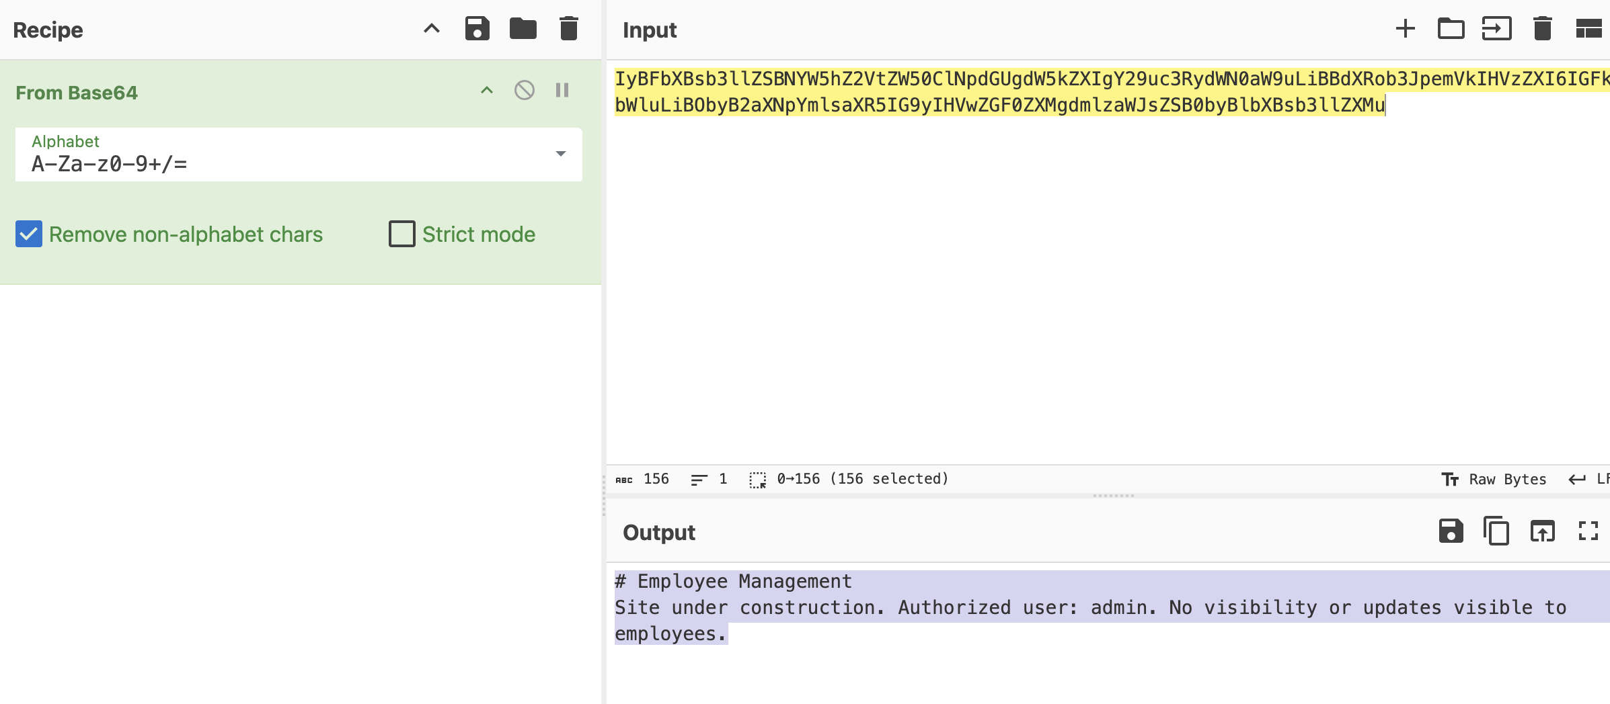Click the Input panel heading
Viewport: 1610px width, 704px height.
650,30
